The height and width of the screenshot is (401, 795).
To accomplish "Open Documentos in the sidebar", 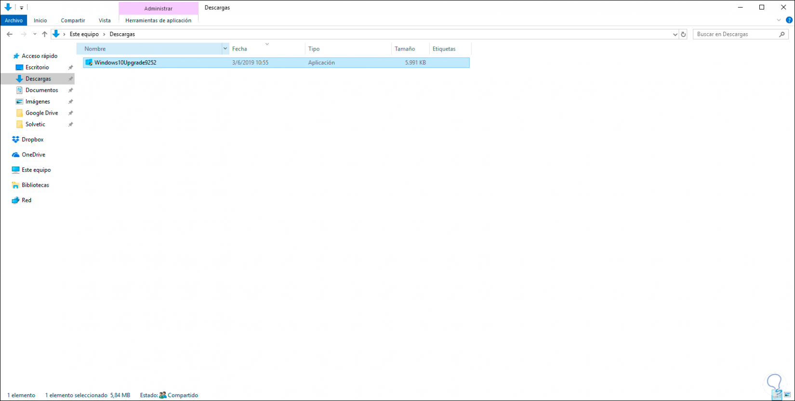I will 41,90.
